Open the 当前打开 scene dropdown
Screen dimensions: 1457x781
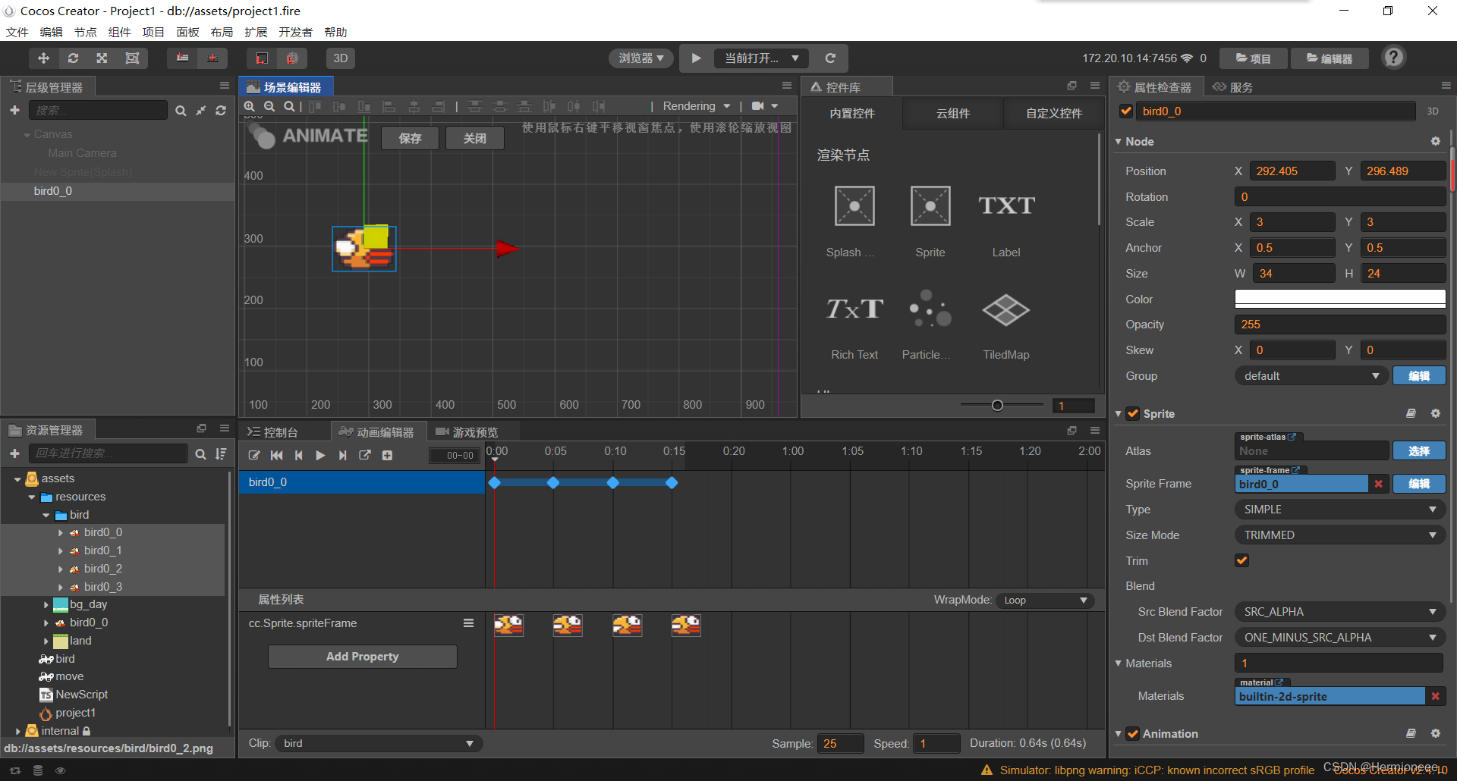pos(761,58)
